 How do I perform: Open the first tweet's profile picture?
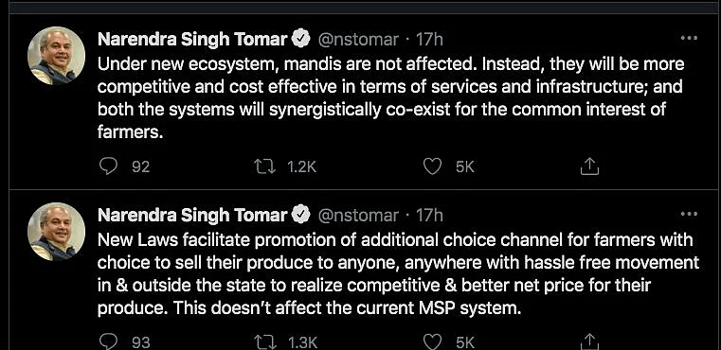(x=57, y=56)
